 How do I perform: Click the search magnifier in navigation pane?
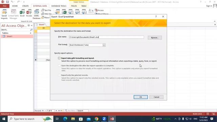coord(32,29)
